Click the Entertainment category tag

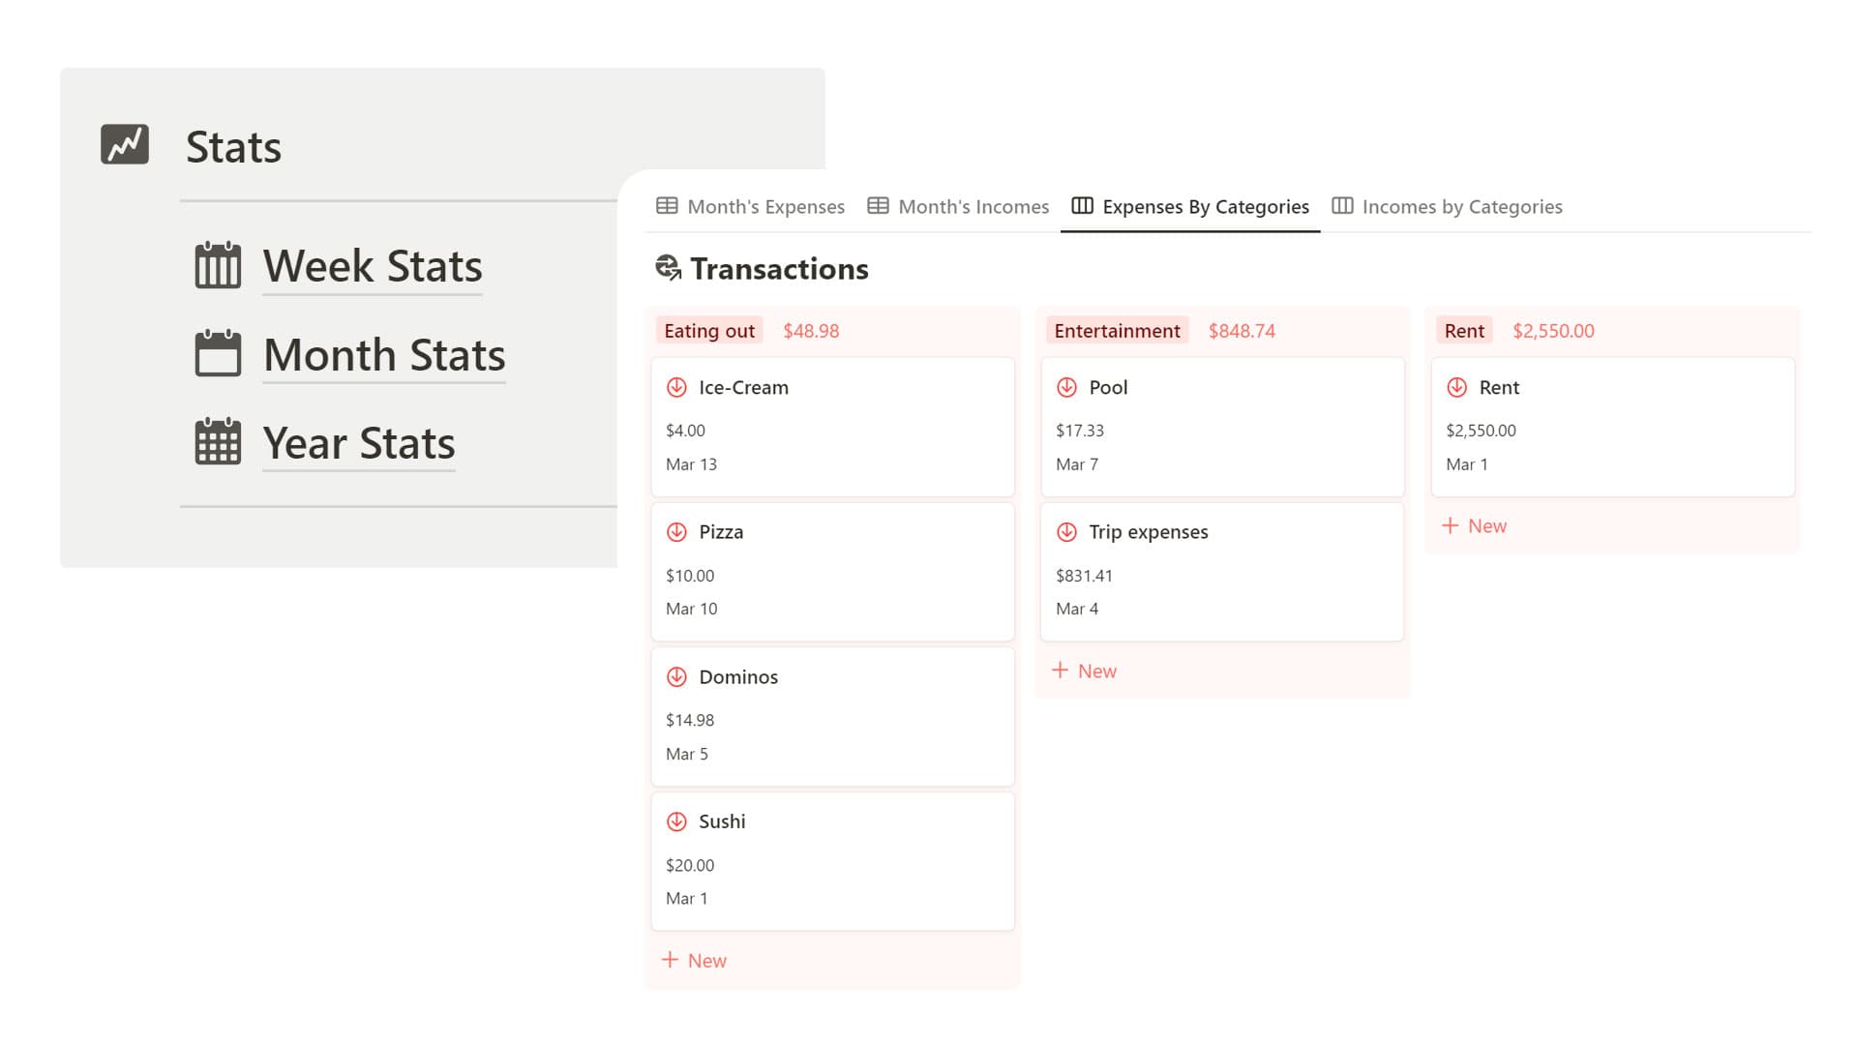pos(1117,331)
